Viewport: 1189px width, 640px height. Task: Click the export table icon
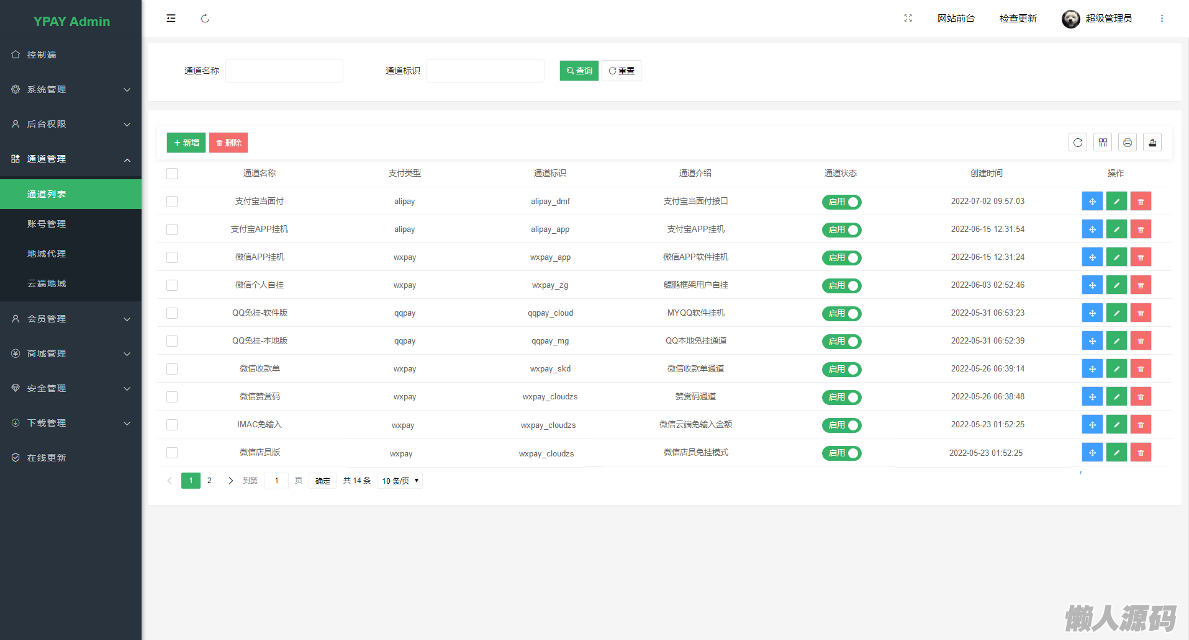(x=1152, y=143)
